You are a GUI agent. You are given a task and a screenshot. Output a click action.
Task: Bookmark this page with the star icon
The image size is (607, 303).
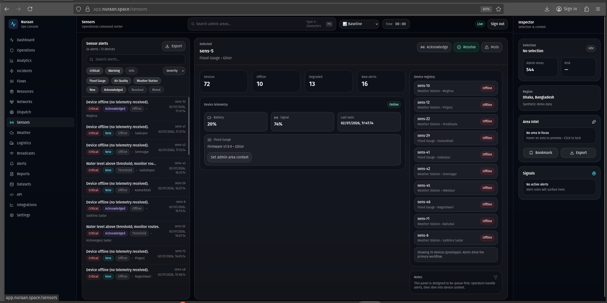[x=498, y=9]
